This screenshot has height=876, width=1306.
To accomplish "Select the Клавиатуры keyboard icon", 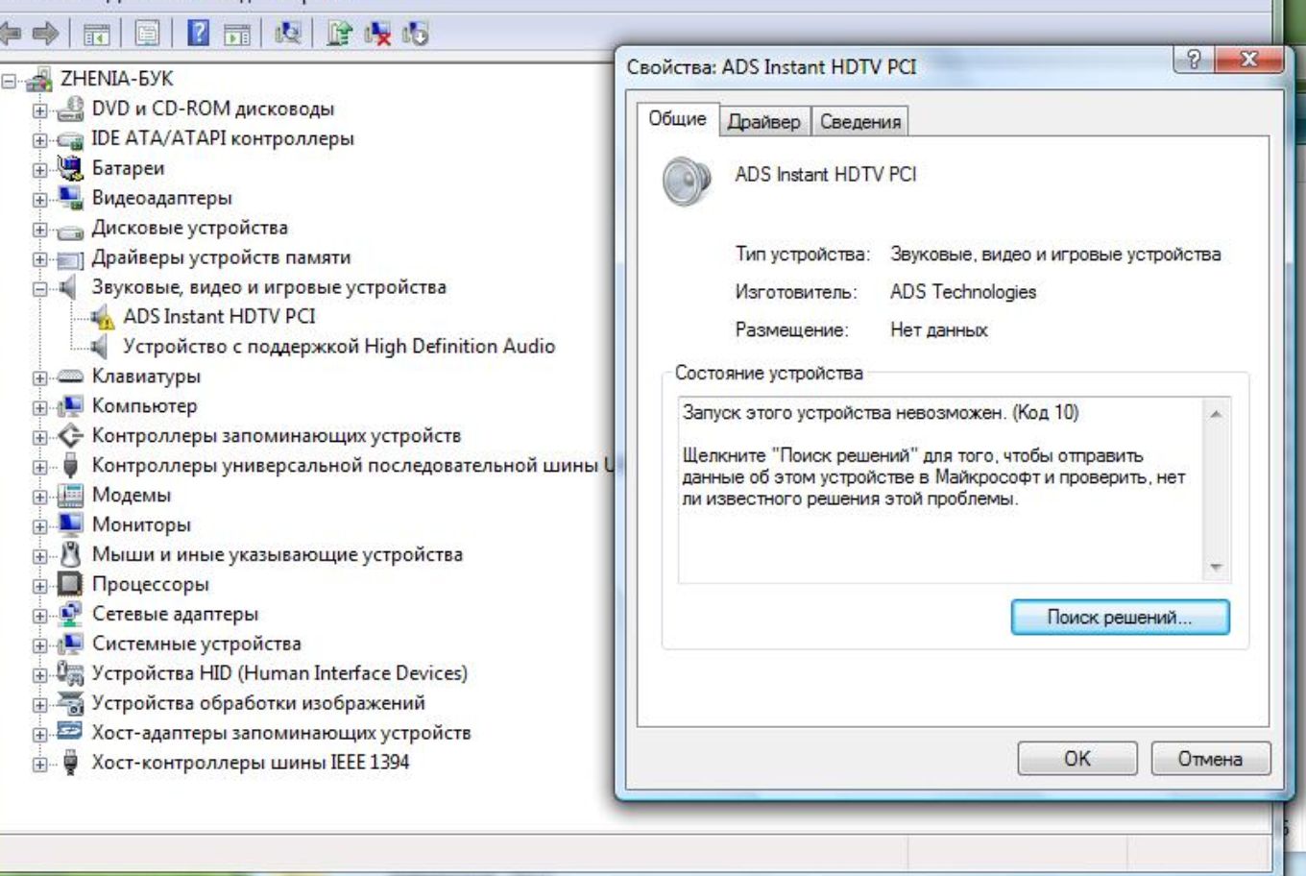I will coord(70,377).
